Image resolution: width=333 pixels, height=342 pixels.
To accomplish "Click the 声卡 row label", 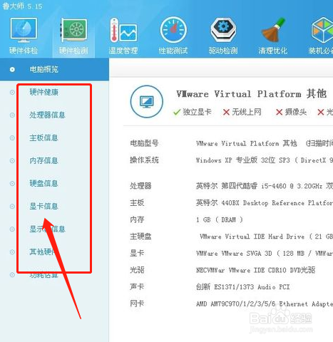I will click(x=137, y=287).
